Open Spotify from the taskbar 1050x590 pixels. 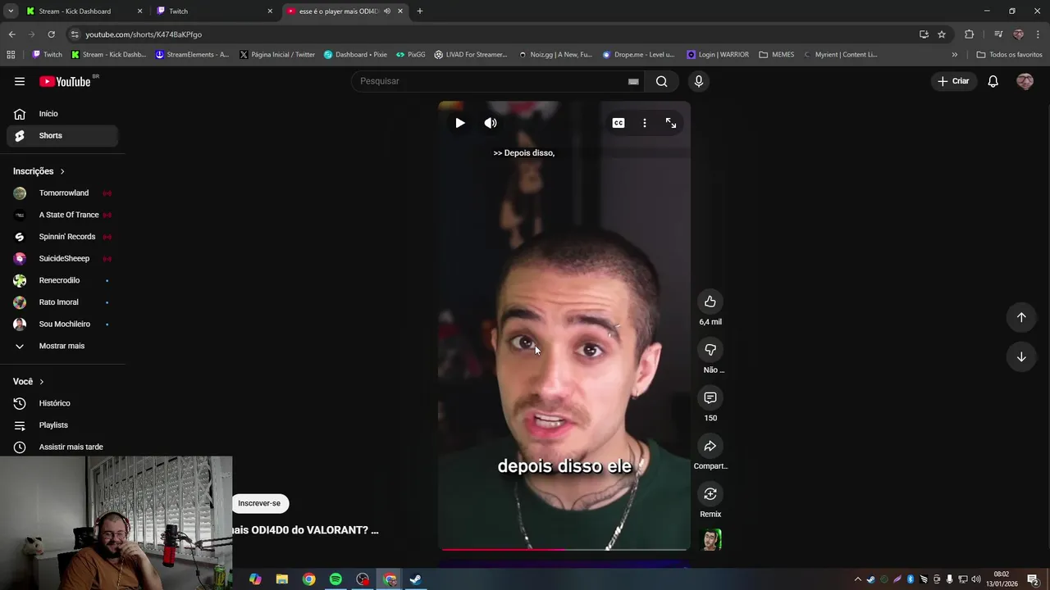point(336,579)
